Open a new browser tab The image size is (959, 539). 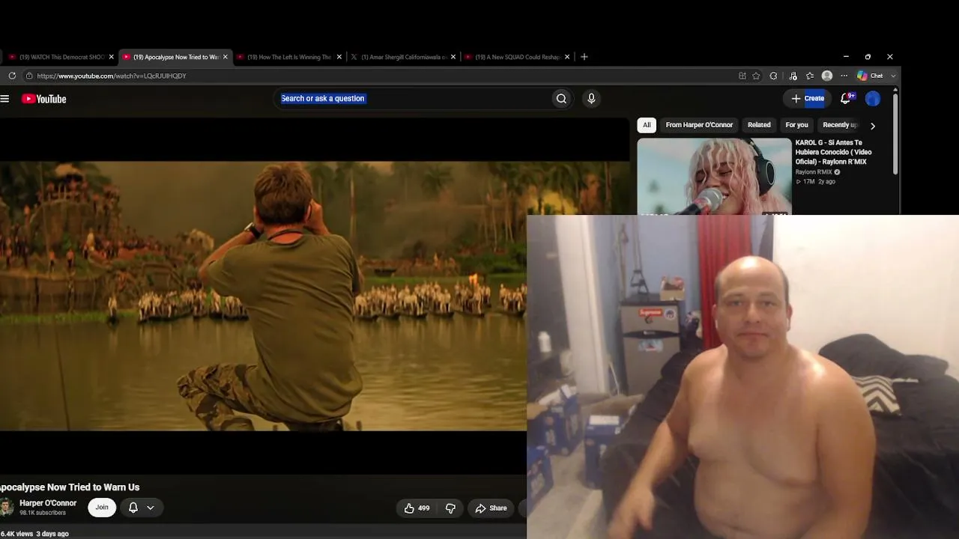coord(584,57)
